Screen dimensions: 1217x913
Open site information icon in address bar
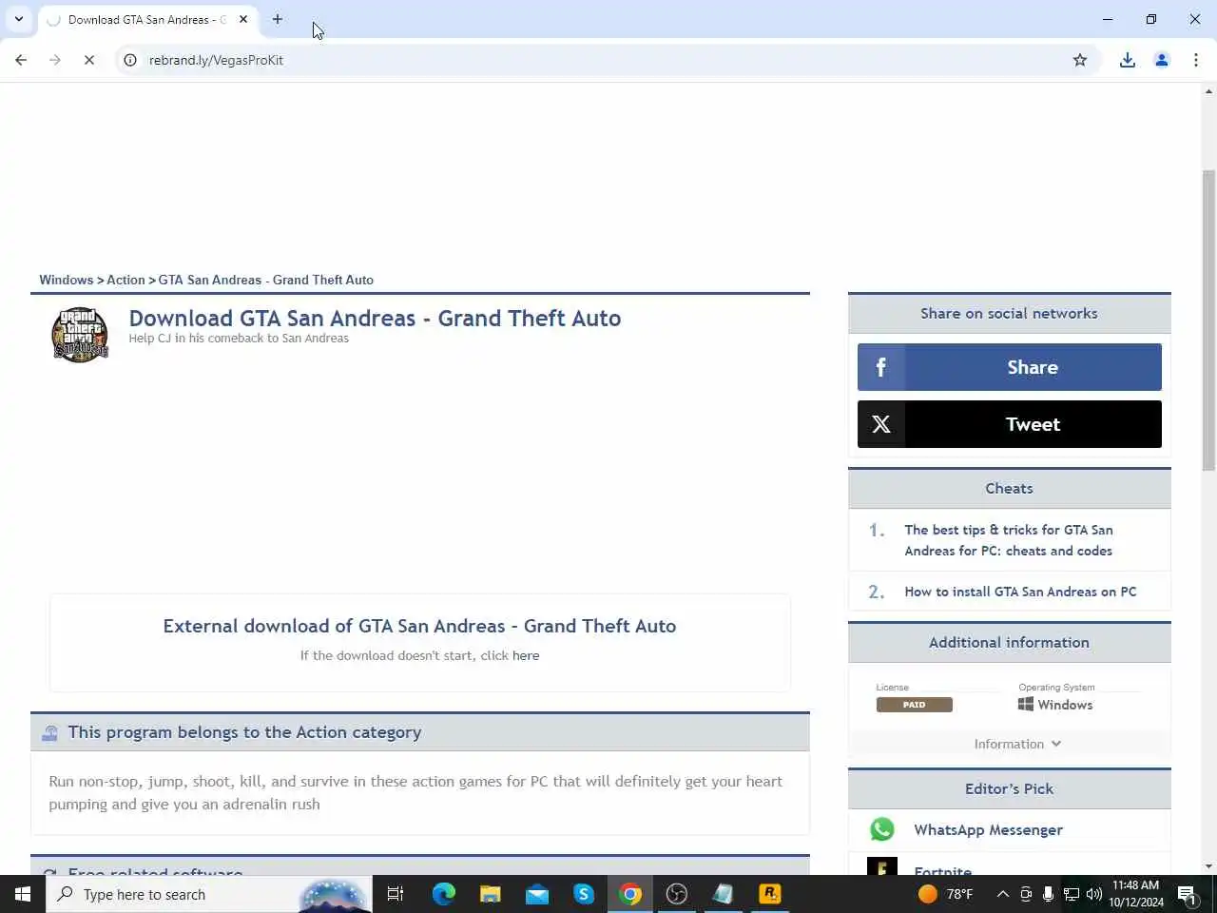[130, 60]
